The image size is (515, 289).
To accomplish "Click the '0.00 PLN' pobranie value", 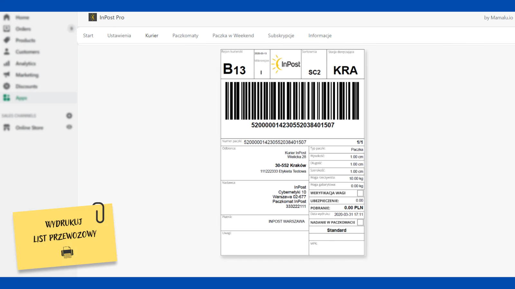I will [353, 207].
